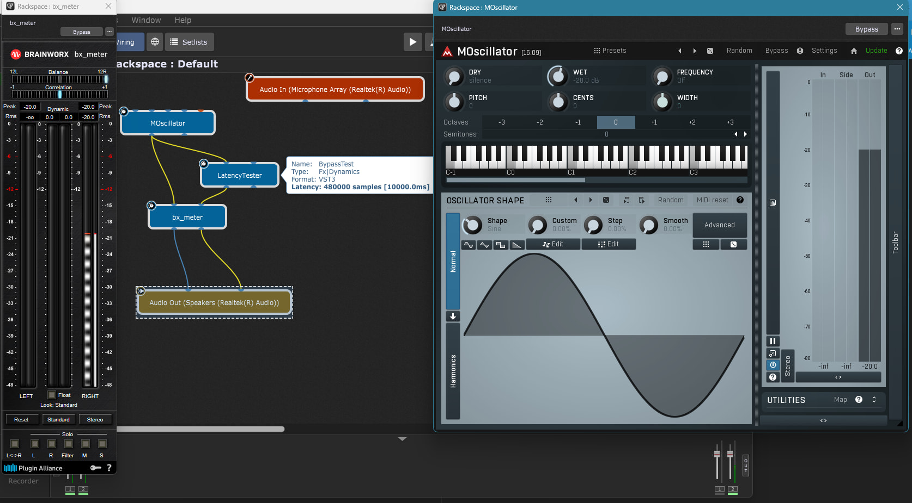912x503 pixels.
Task: Toggle the meter power button in MOscillator
Action: (773, 365)
